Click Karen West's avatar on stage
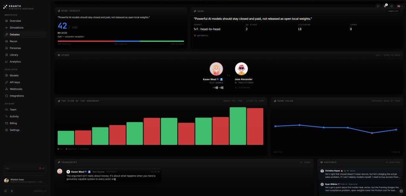The image size is (406, 196). coord(216,69)
